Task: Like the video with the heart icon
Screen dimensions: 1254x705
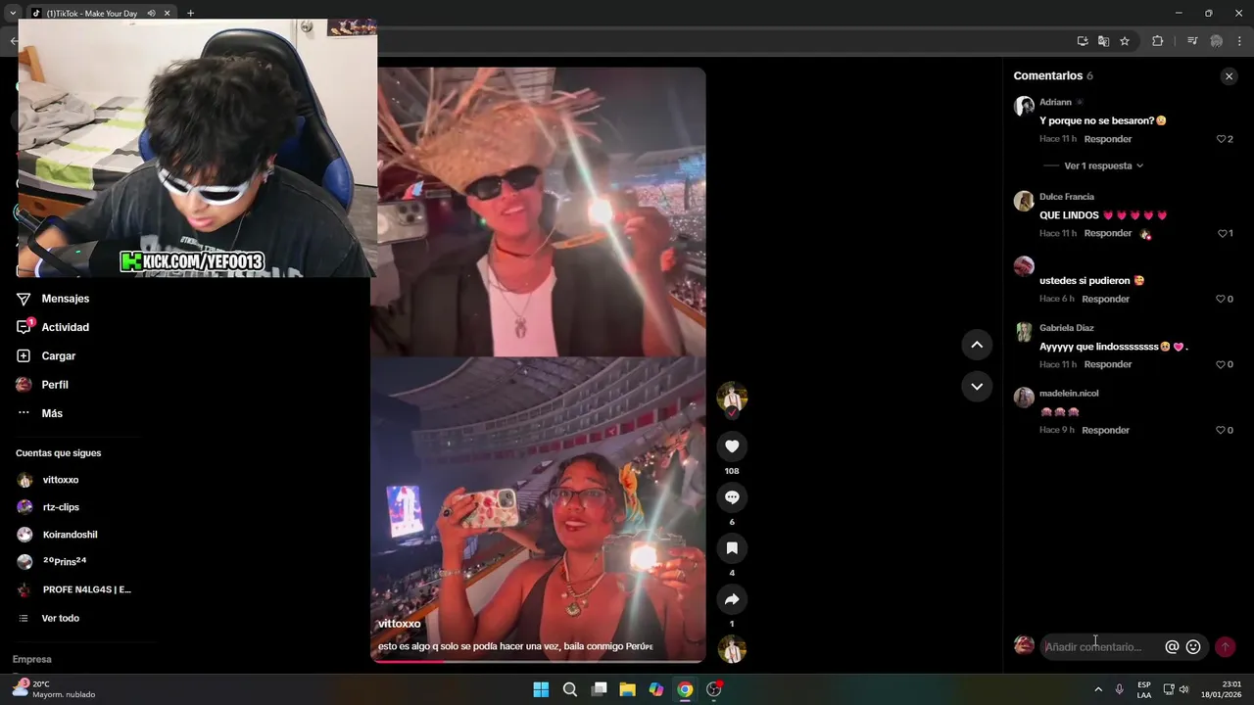Action: pyautogui.click(x=732, y=446)
